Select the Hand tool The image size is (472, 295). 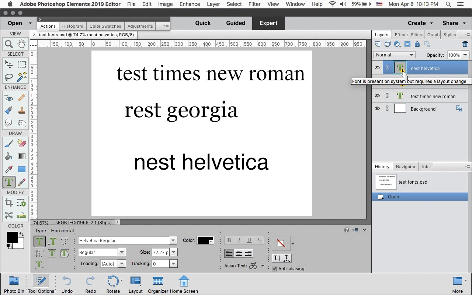pyautogui.click(x=22, y=44)
